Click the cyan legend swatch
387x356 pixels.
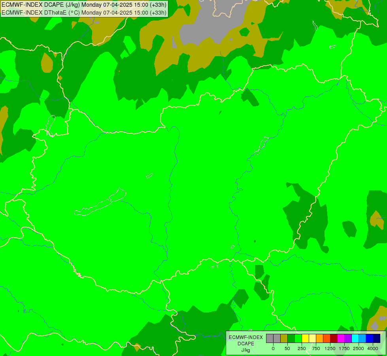click(355, 338)
